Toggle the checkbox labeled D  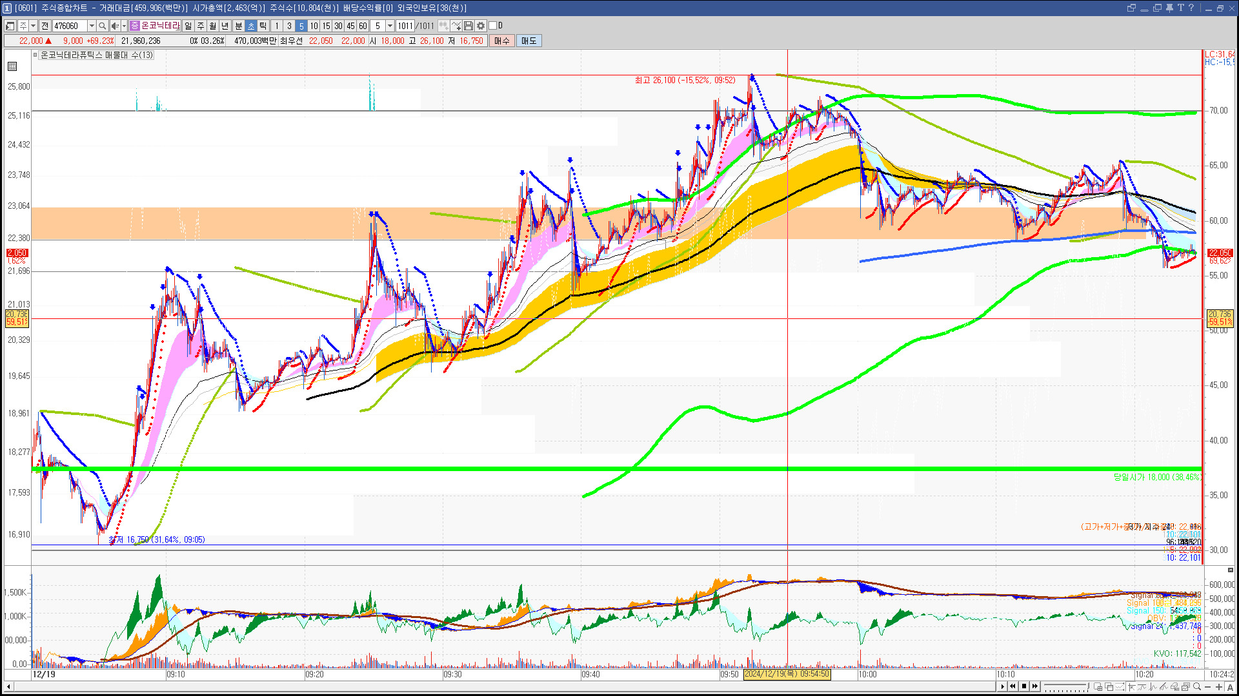point(492,26)
